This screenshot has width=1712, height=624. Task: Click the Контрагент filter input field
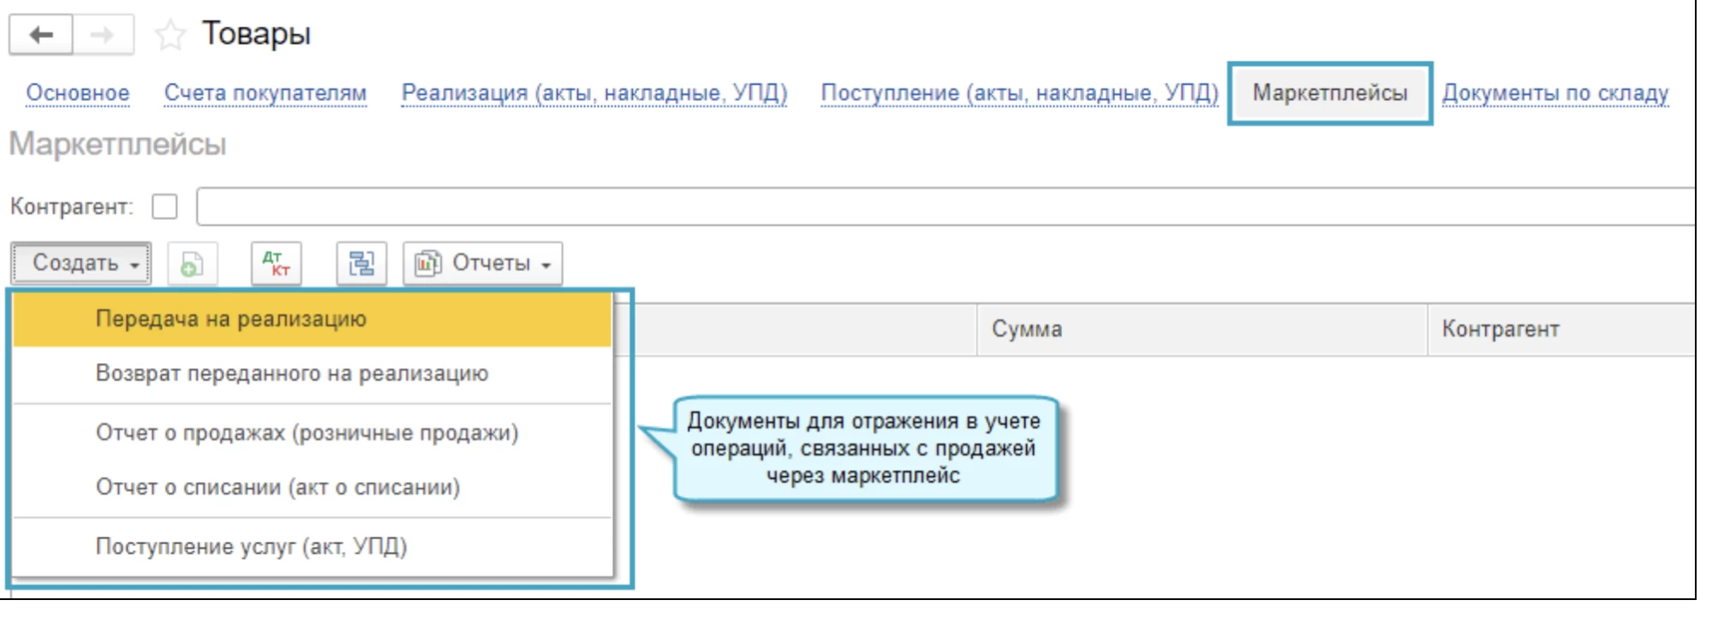[942, 207]
